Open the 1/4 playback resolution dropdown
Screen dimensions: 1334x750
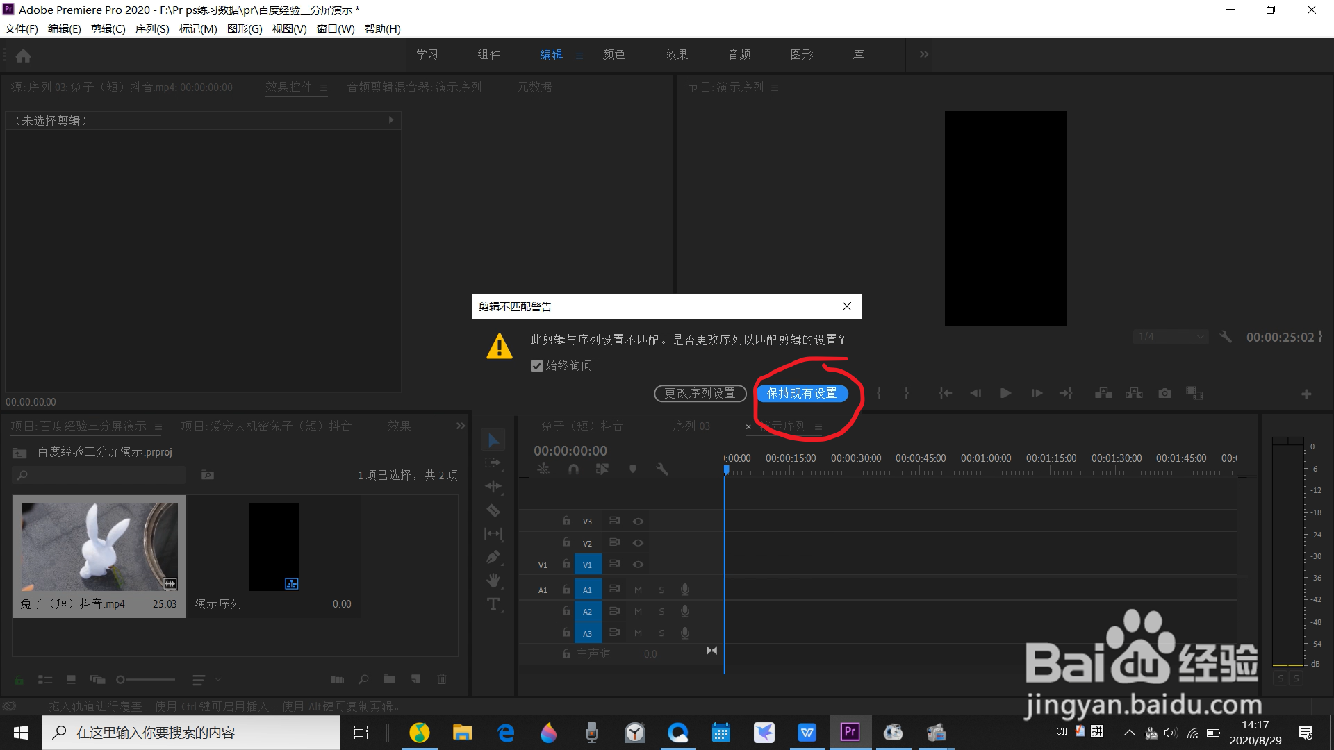pos(1171,337)
